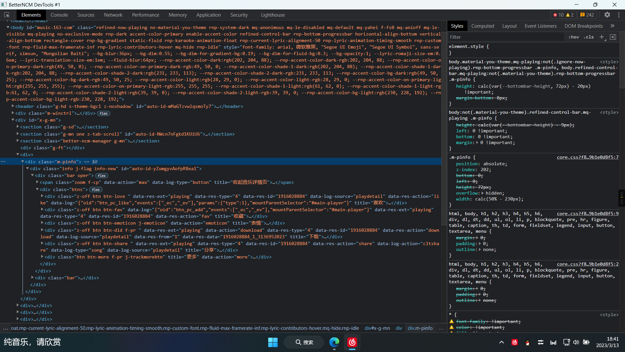
Task: Add a new style rule with the plus icon
Action: click(x=601, y=37)
